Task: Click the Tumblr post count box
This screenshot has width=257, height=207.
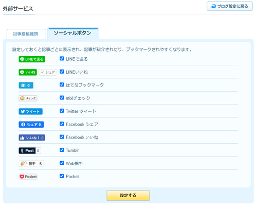Action: [x=38, y=150]
